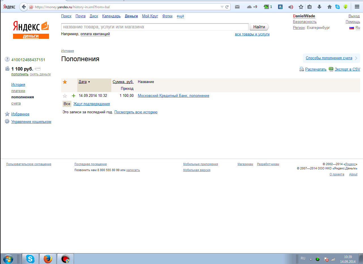Click the Найти search button

[x=259, y=27]
